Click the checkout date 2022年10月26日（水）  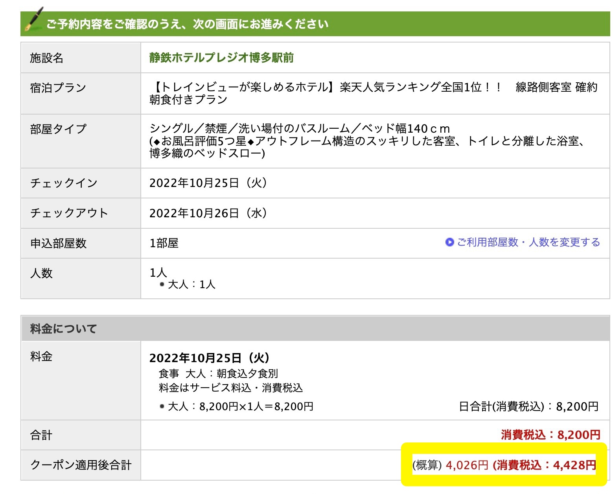(208, 213)
